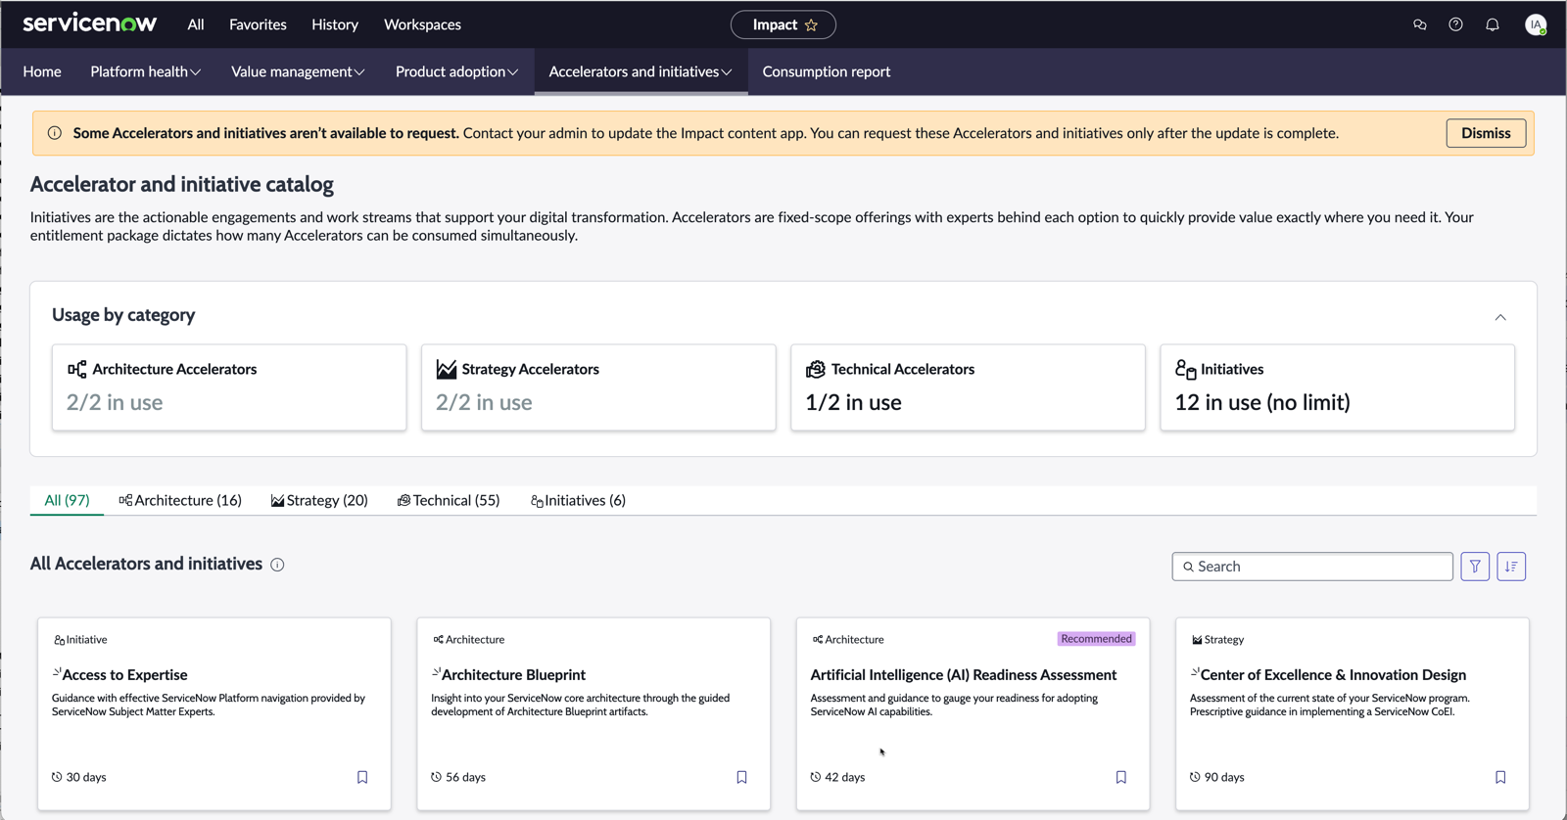
Task: Click the ServiceNow logo
Action: pos(89,23)
